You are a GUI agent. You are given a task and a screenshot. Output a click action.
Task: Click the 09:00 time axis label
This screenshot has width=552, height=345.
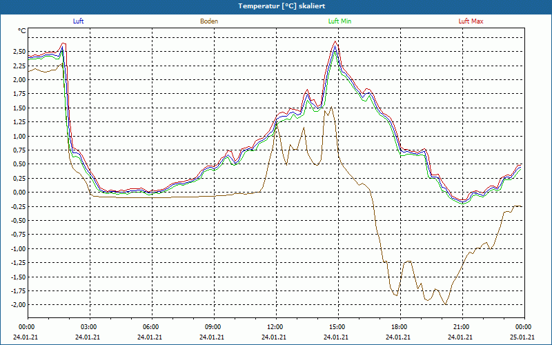pos(214,327)
